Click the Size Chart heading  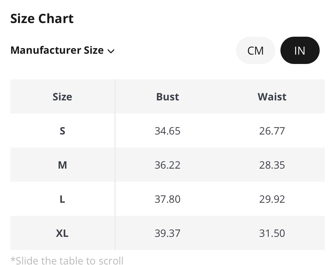[x=42, y=19]
